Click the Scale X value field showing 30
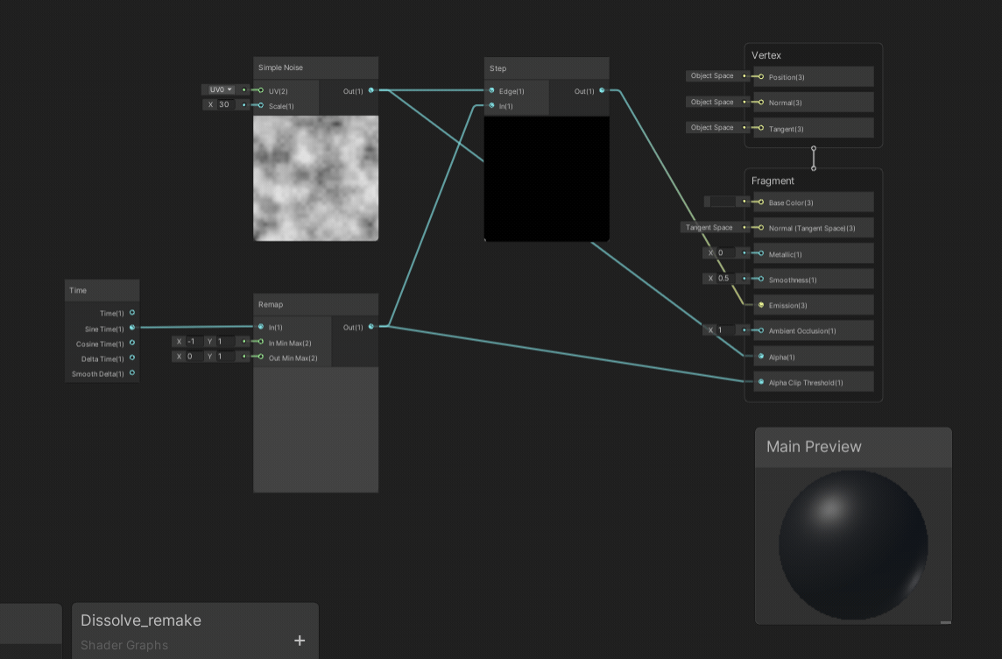Screen dimensions: 1002x659 [x=227, y=104]
